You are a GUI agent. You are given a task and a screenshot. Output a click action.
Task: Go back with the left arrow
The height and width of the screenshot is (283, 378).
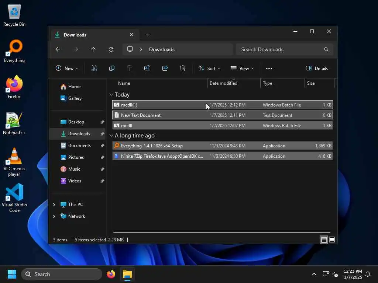coord(58,49)
